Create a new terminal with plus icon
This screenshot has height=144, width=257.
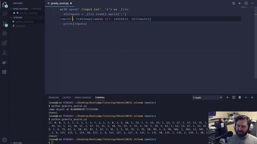pyautogui.click(x=227, y=98)
